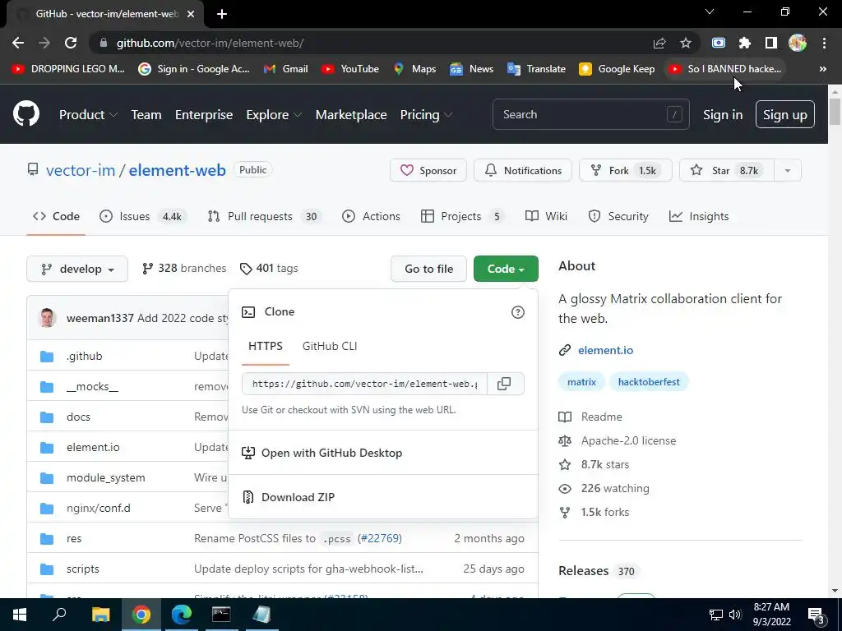Open the clone help question icon

pos(518,312)
